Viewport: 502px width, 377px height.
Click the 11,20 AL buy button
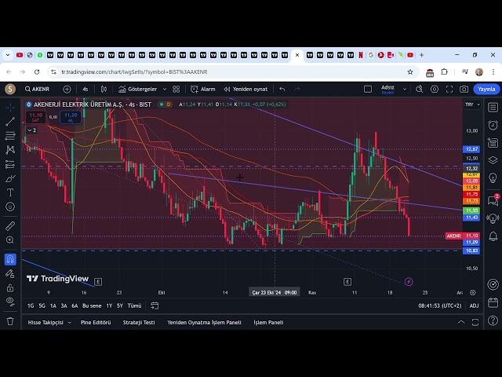[x=71, y=117]
